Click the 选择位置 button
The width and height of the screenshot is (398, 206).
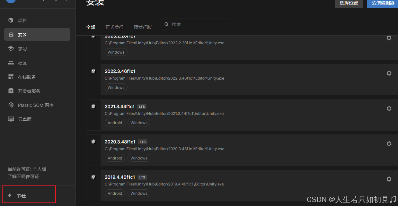click(349, 3)
